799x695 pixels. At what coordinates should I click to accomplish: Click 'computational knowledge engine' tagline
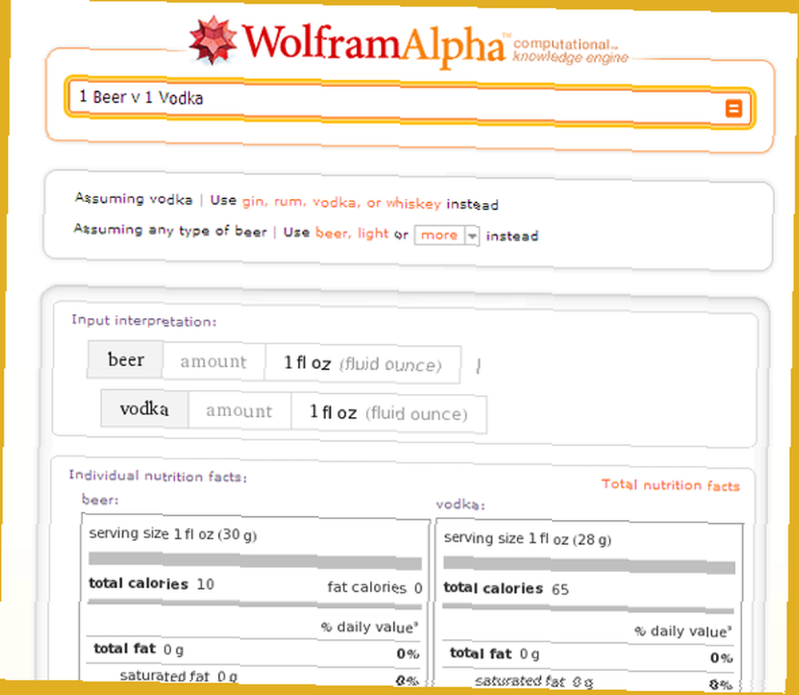click(x=570, y=50)
